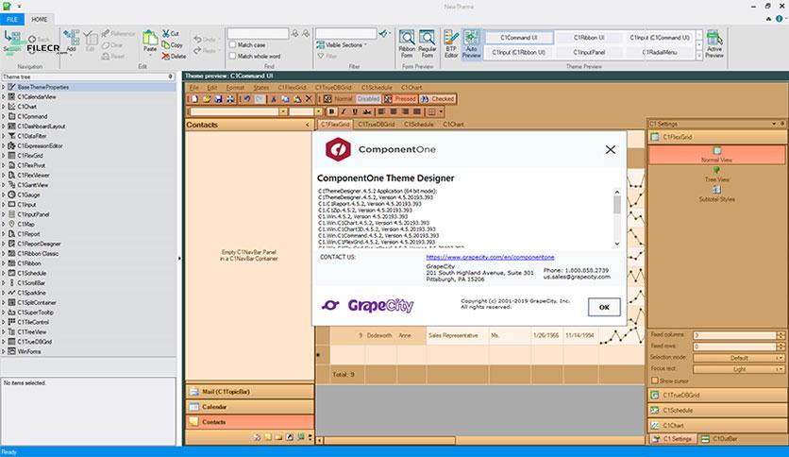The image size is (789, 457).
Task: Open the Calendar navbar button
Action: 249,407
